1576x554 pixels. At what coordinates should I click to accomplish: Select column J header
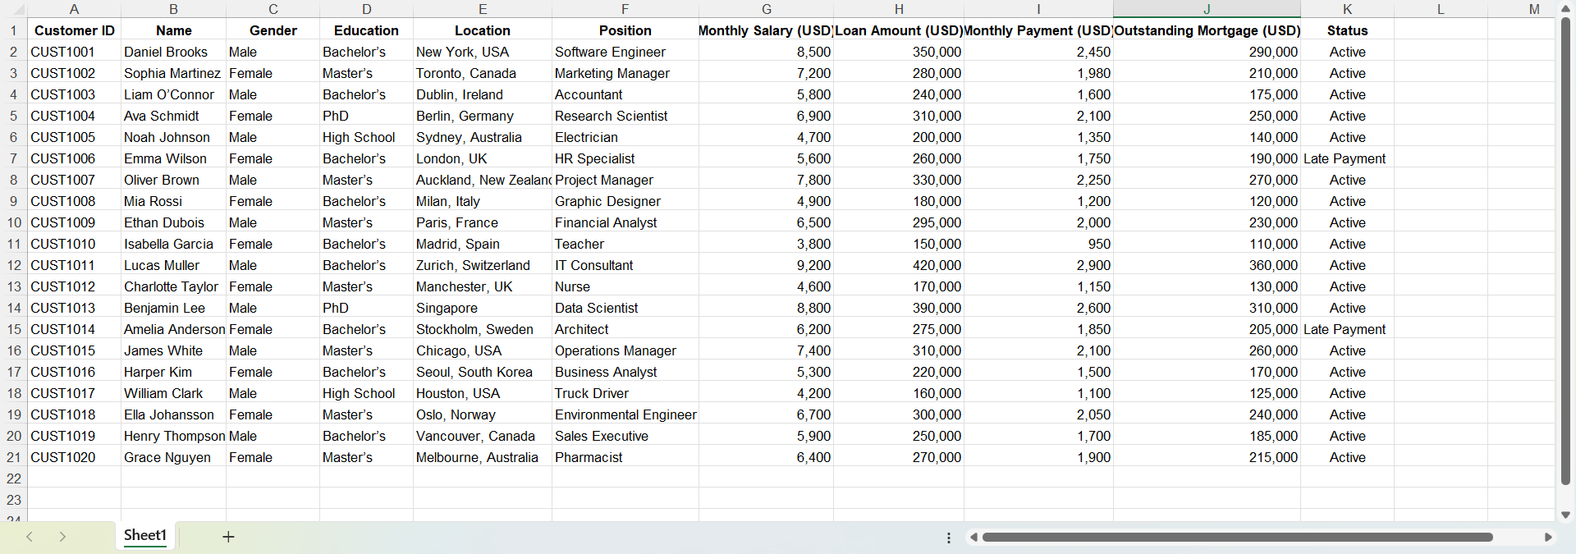1207,9
